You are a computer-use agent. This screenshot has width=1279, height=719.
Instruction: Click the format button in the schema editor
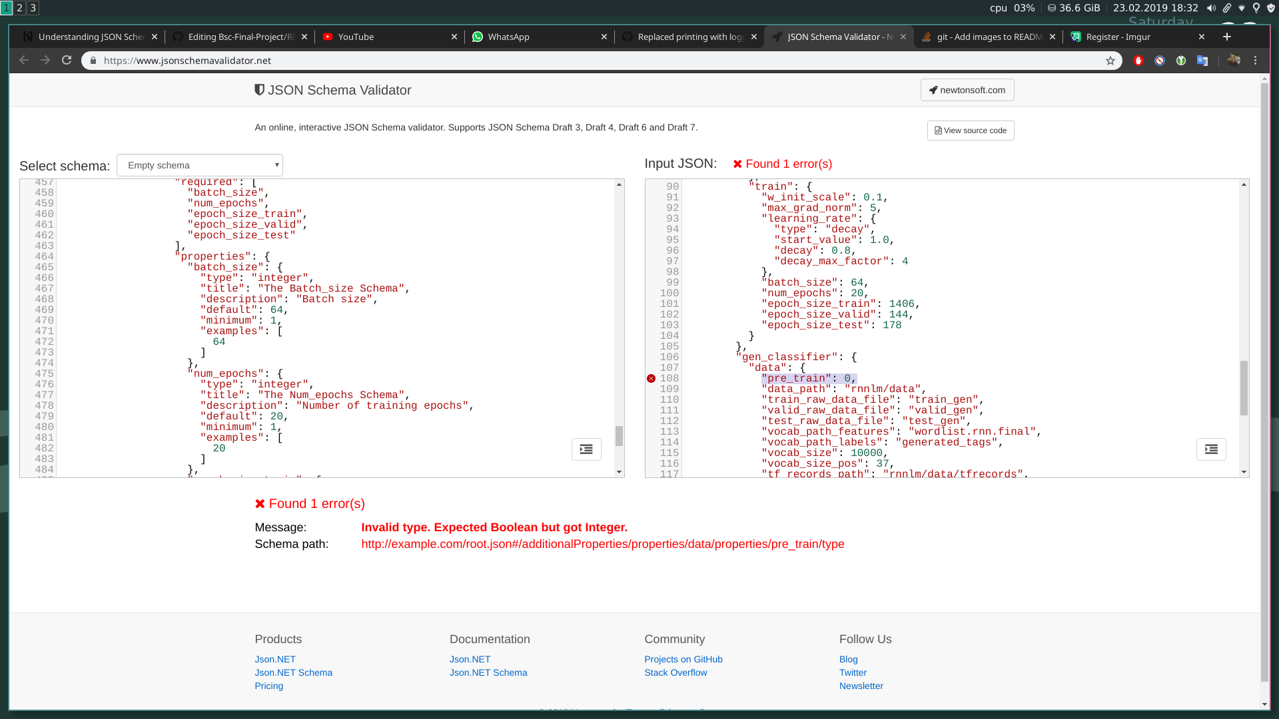586,449
